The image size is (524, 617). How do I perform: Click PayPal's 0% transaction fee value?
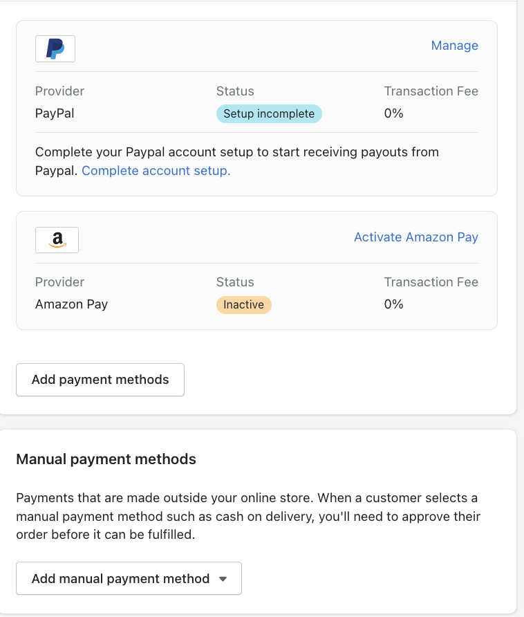394,113
